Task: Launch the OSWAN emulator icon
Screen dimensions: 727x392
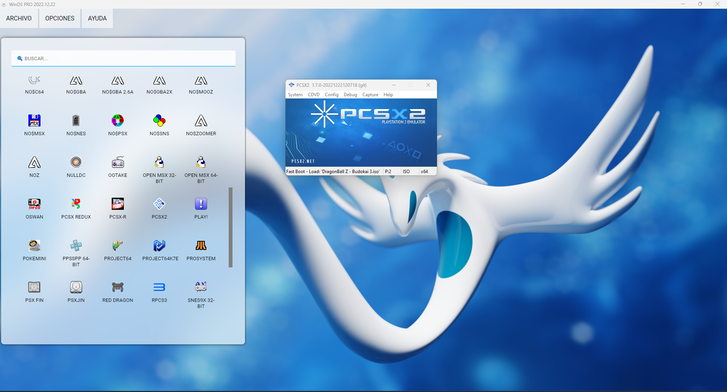Action: [x=34, y=204]
